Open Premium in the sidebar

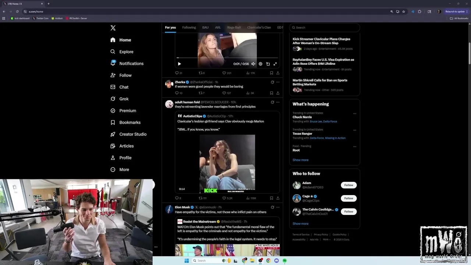click(x=123, y=110)
